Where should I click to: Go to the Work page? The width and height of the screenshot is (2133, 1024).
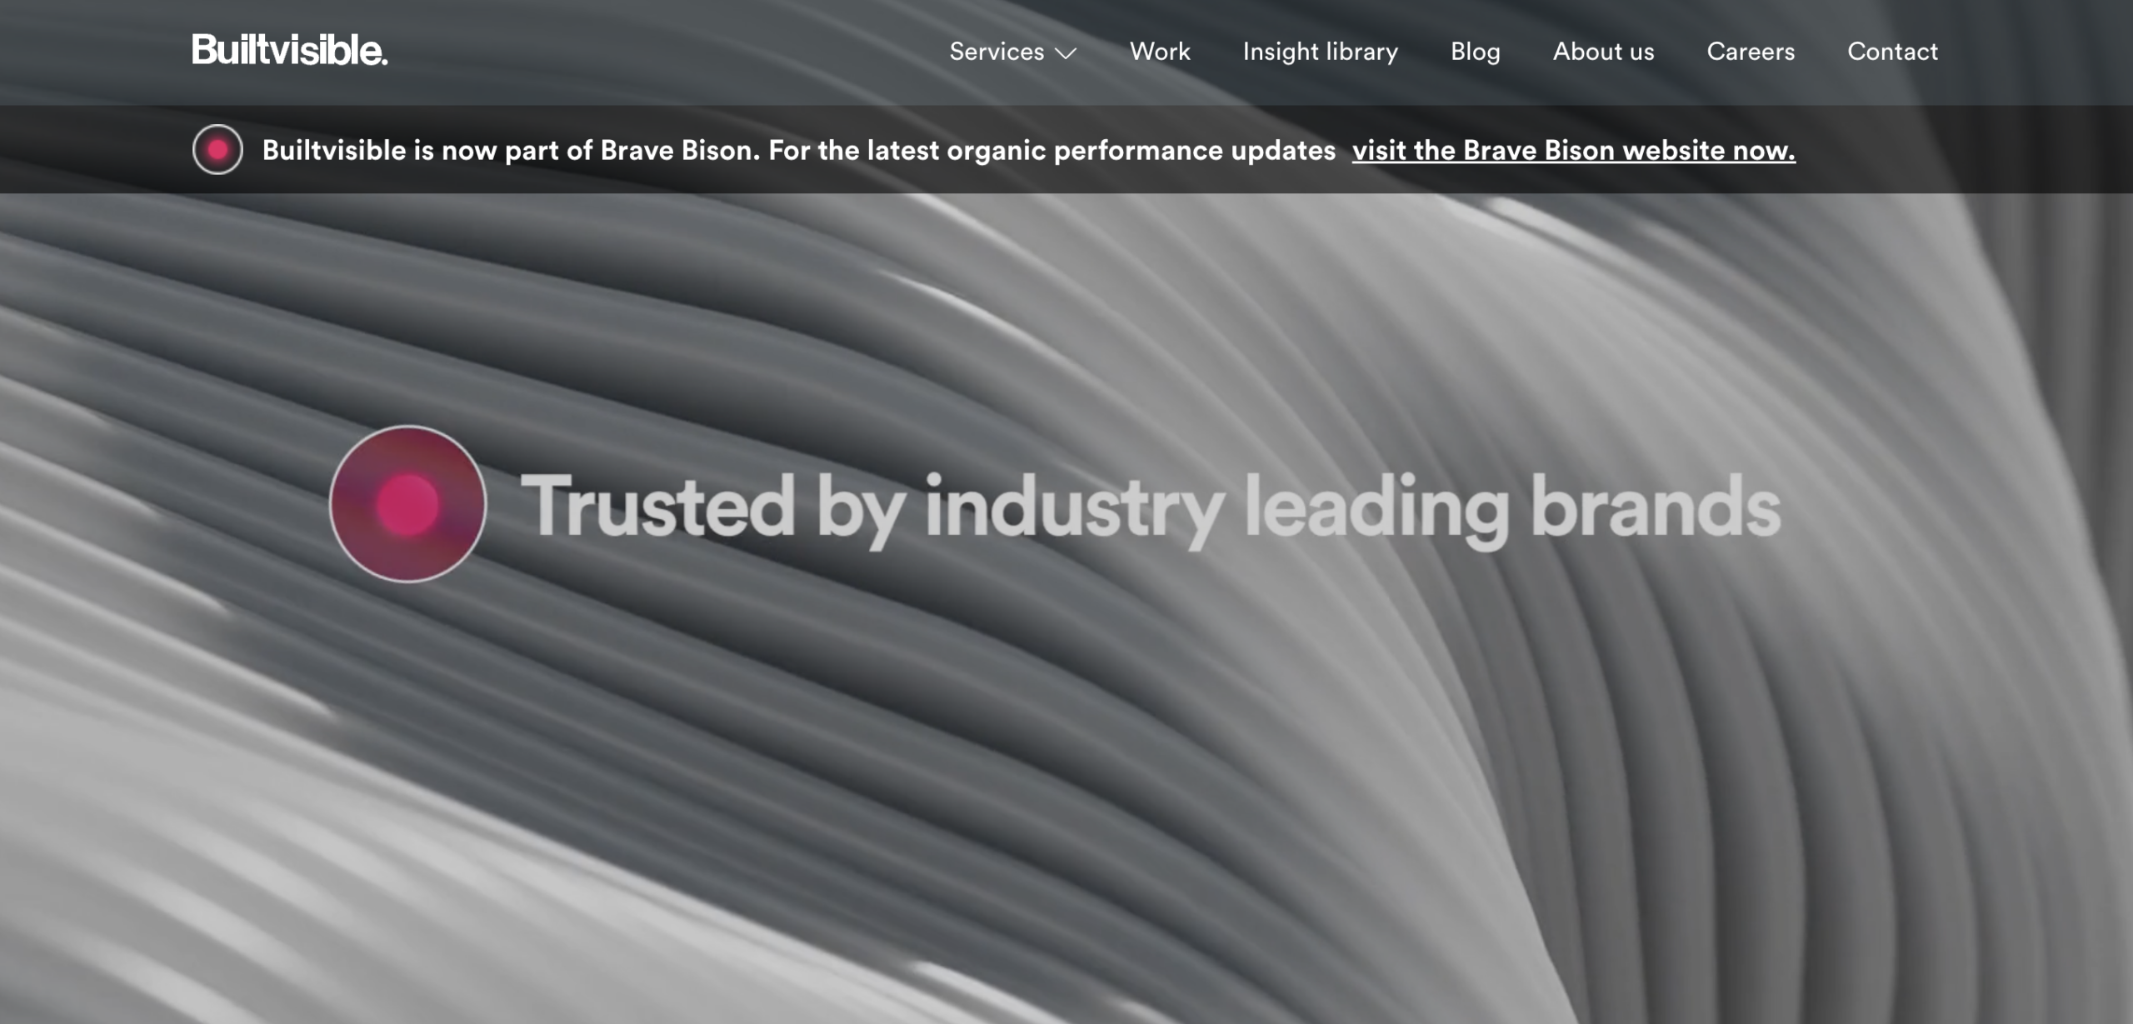(x=1160, y=52)
